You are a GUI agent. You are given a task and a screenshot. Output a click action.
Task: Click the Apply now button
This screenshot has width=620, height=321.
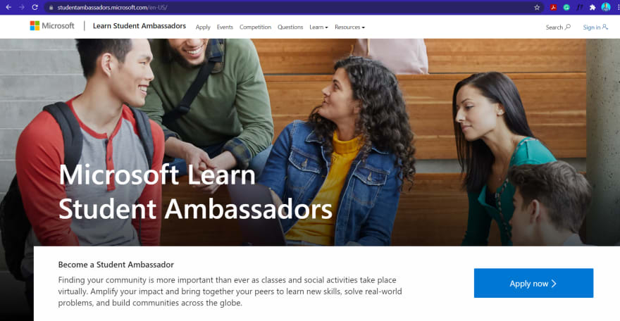click(533, 283)
